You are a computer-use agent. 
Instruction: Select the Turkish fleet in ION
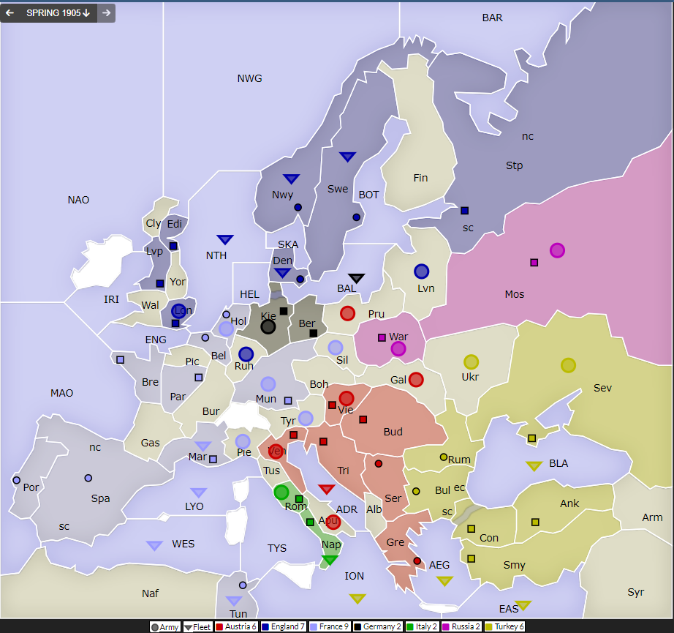click(x=357, y=599)
